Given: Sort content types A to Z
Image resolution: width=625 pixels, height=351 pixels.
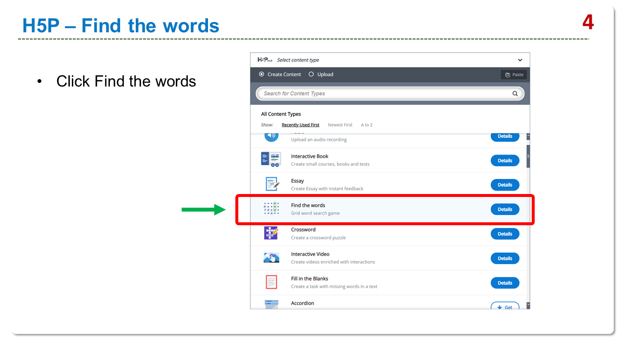Looking at the screenshot, I should pos(366,125).
